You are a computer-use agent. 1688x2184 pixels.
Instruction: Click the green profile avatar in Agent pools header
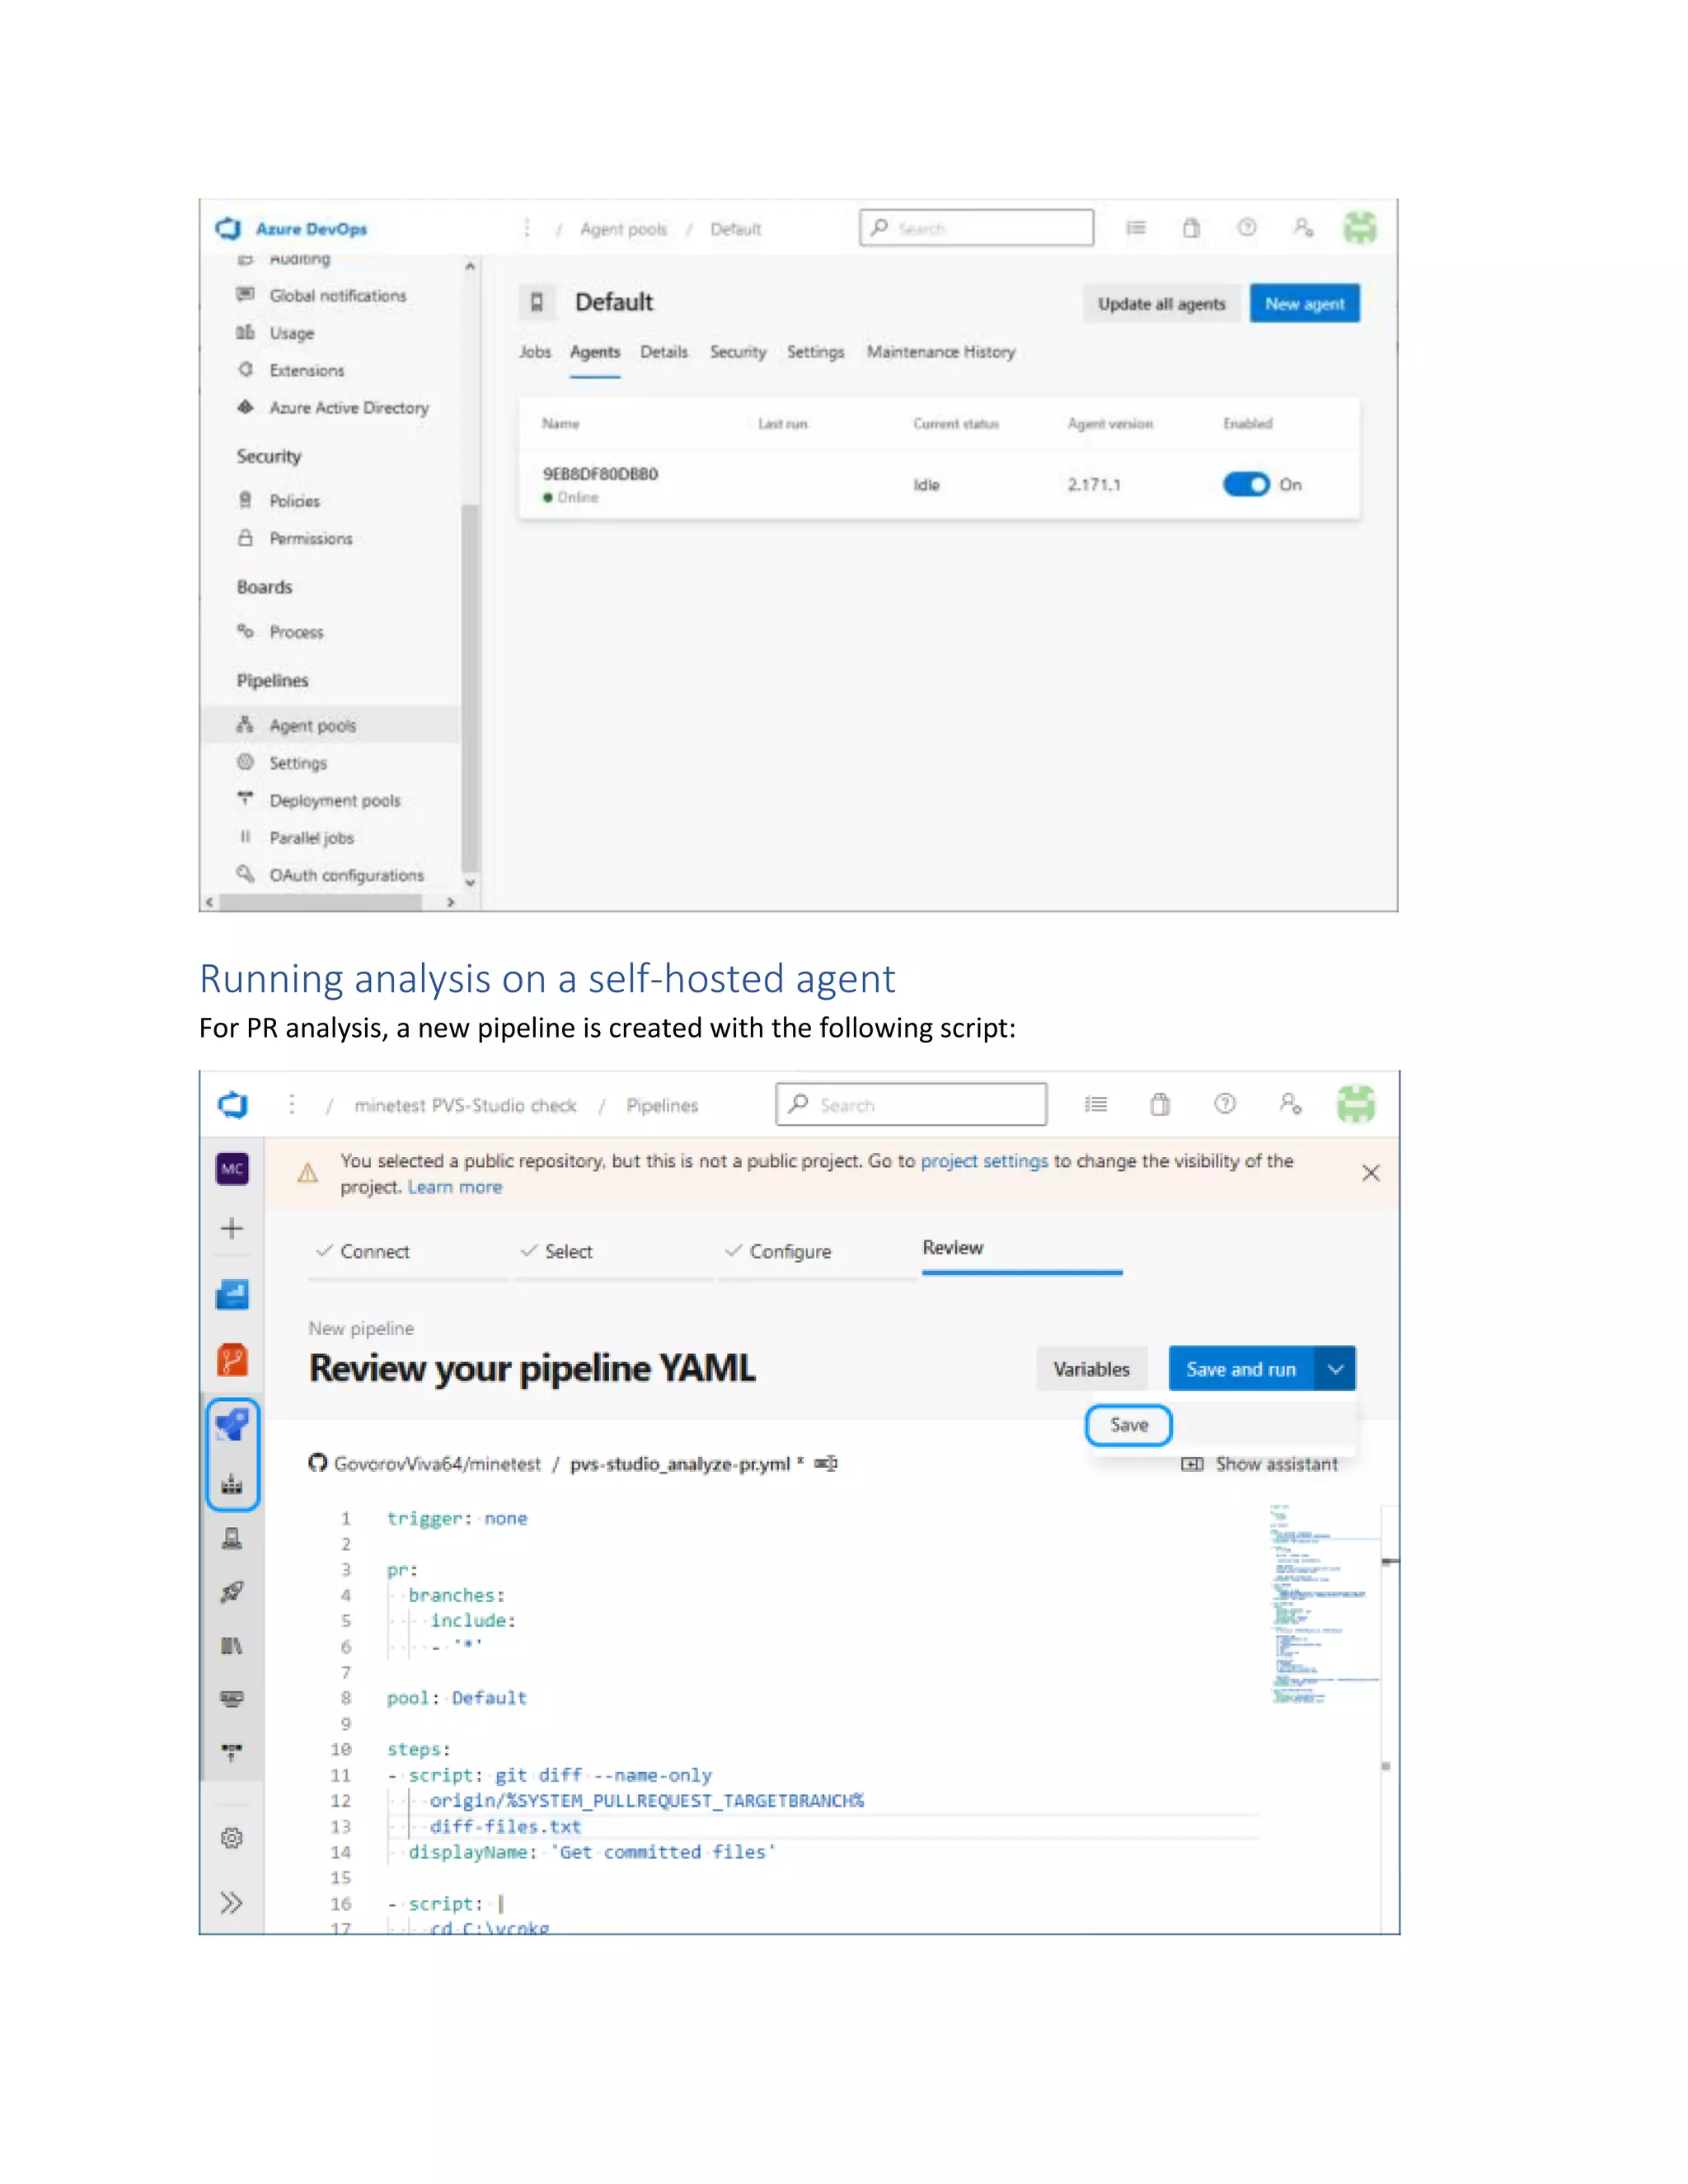coord(1359,228)
